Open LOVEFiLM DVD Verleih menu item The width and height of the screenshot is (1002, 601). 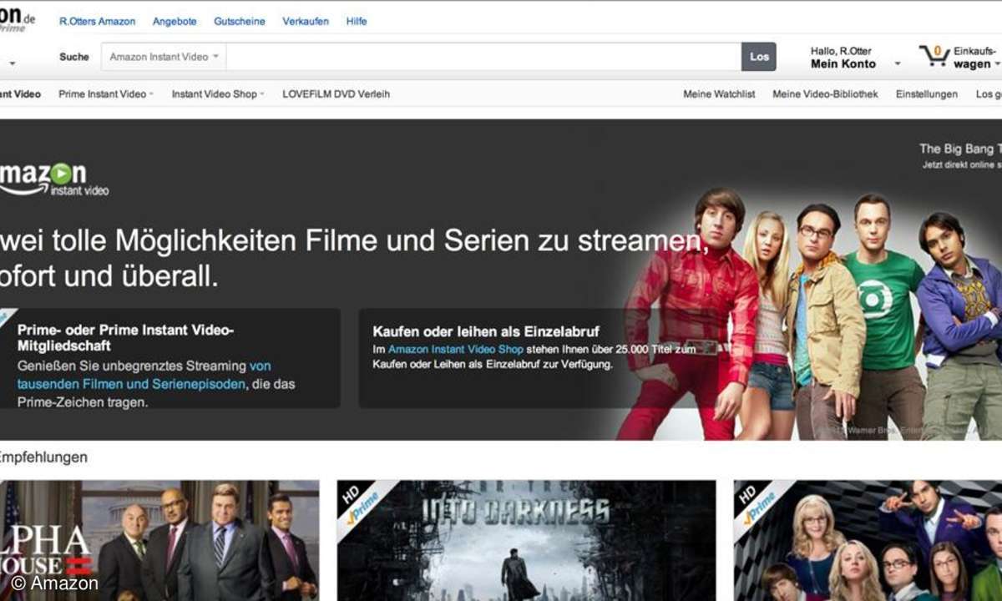[337, 94]
